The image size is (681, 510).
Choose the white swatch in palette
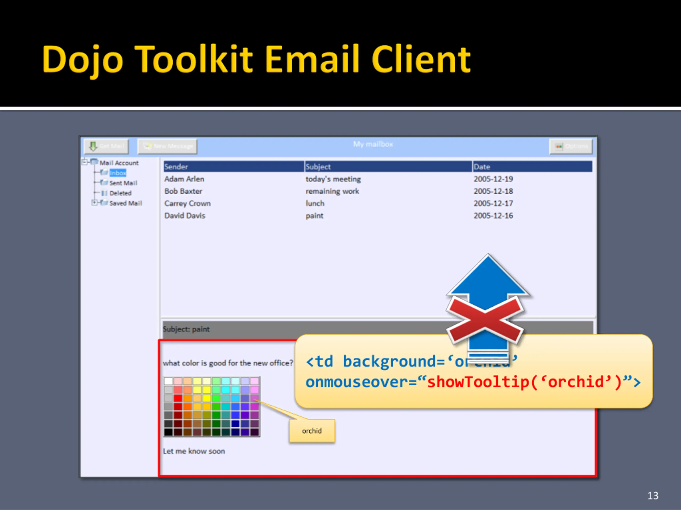tap(168, 381)
